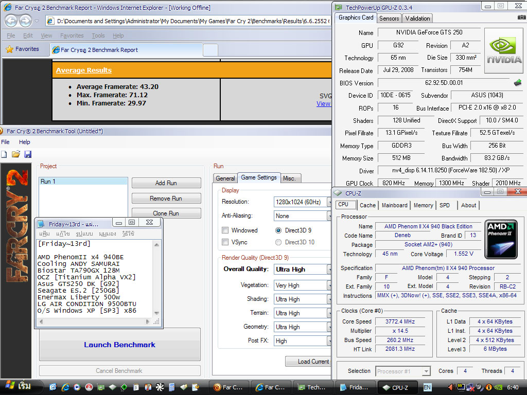Viewport: 527px width, 395px height.
Task: Open GPU-Z Sensors tab
Action: coord(389,19)
